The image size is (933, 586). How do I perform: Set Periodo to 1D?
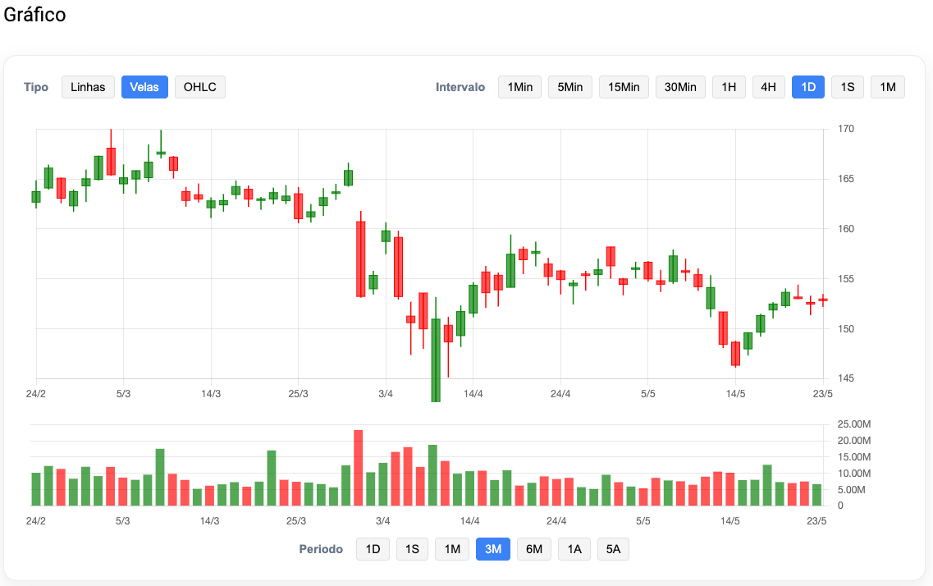[x=373, y=549]
